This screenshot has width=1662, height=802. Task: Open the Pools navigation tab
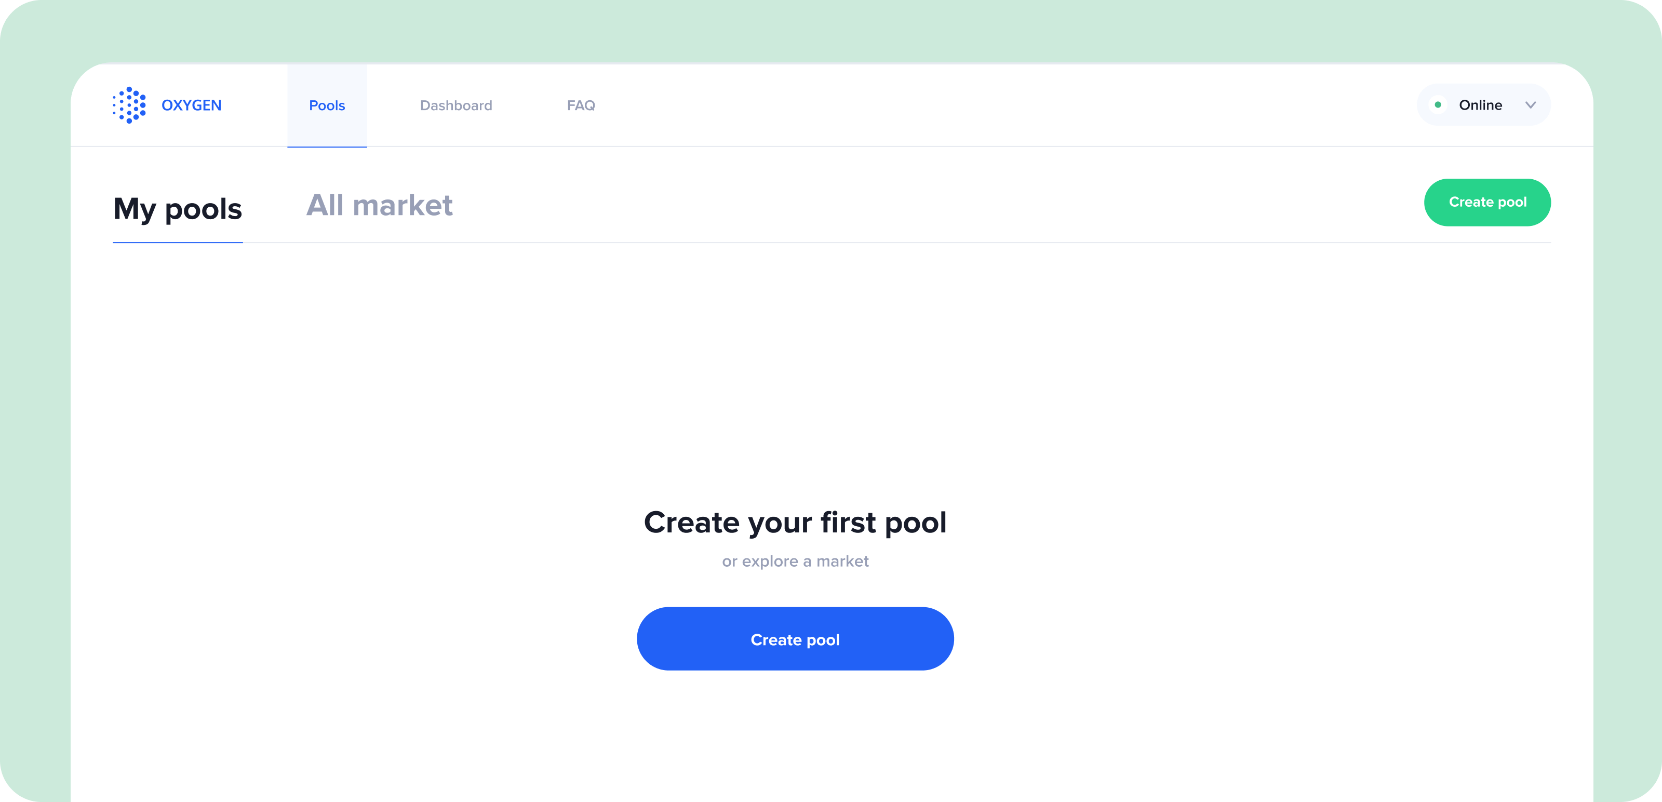(327, 105)
